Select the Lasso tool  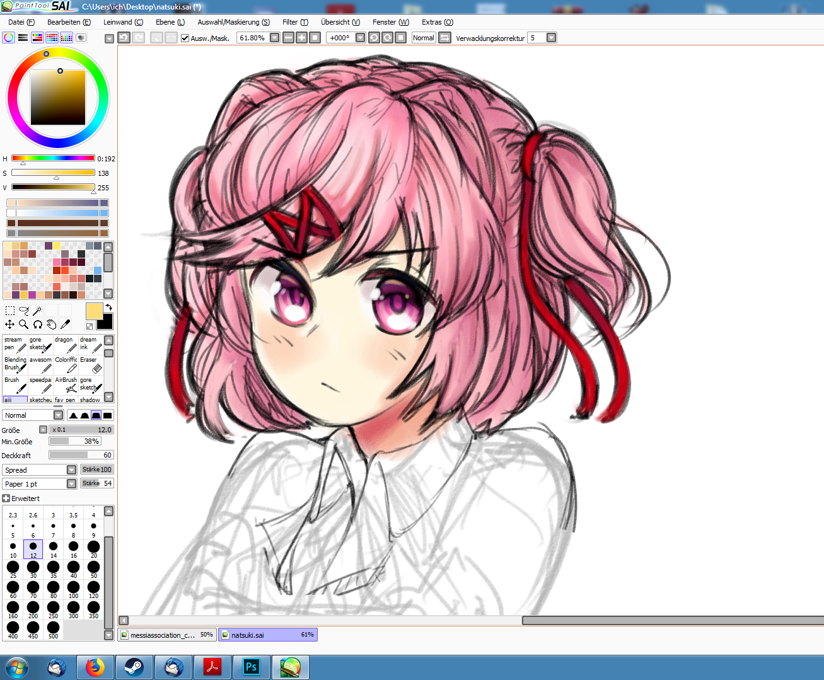point(24,311)
